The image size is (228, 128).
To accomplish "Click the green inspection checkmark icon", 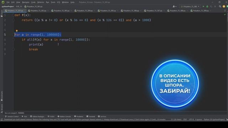I will click(225, 15).
